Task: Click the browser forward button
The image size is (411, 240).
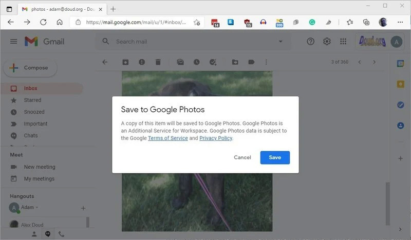Action: [x=27, y=22]
